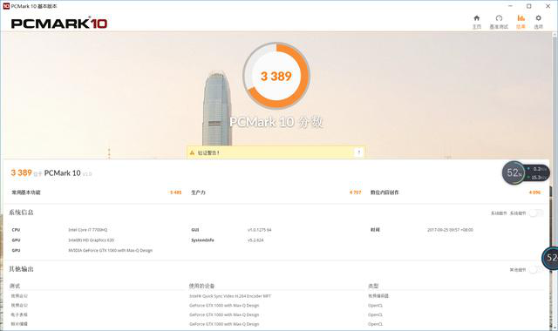Click the 视频编码器 type cell

[x=378, y=296]
